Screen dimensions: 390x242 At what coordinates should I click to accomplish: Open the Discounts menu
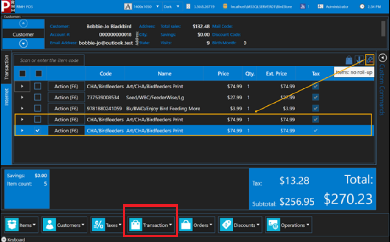[240, 225]
